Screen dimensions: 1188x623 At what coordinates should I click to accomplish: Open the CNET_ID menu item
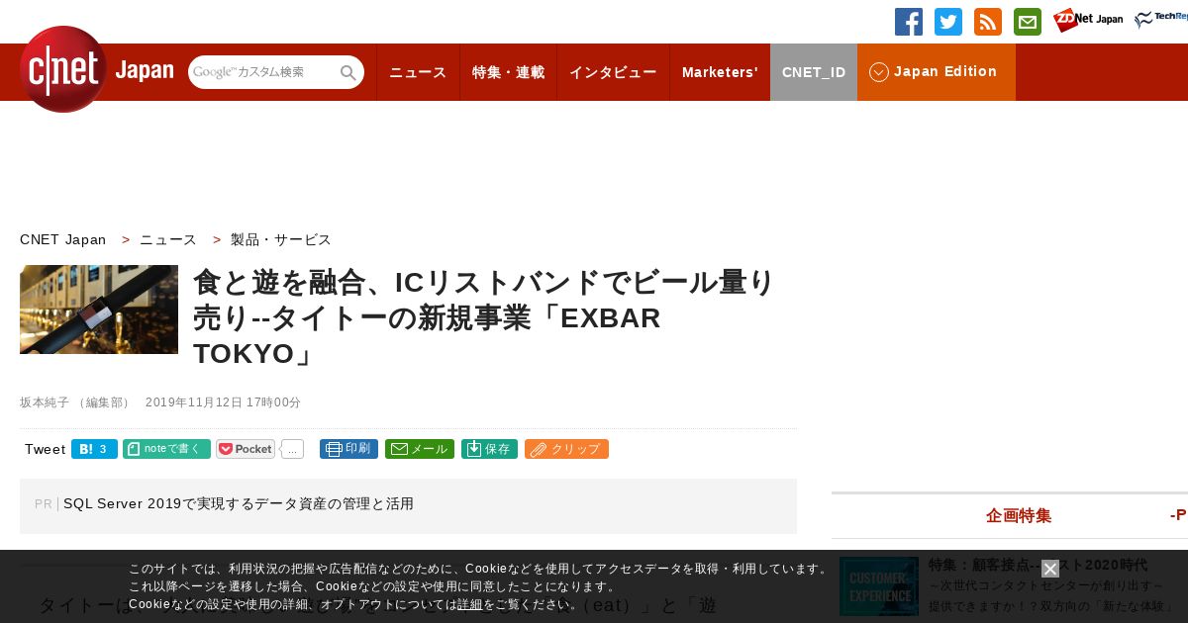(x=814, y=72)
